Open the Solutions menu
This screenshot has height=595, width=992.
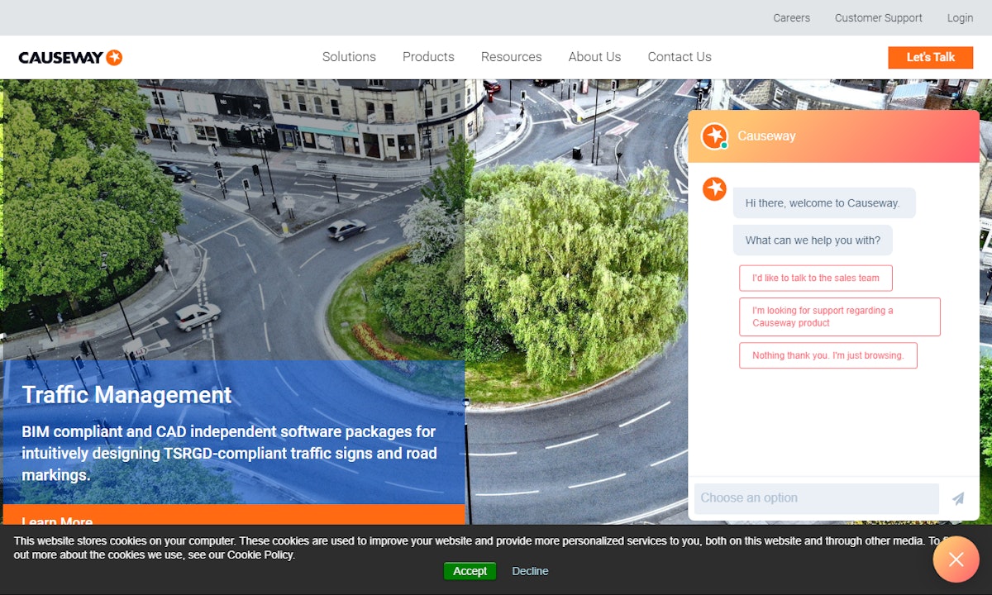click(349, 57)
